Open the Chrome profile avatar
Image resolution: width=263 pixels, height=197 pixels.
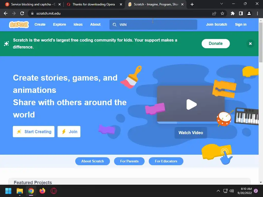[249, 13]
